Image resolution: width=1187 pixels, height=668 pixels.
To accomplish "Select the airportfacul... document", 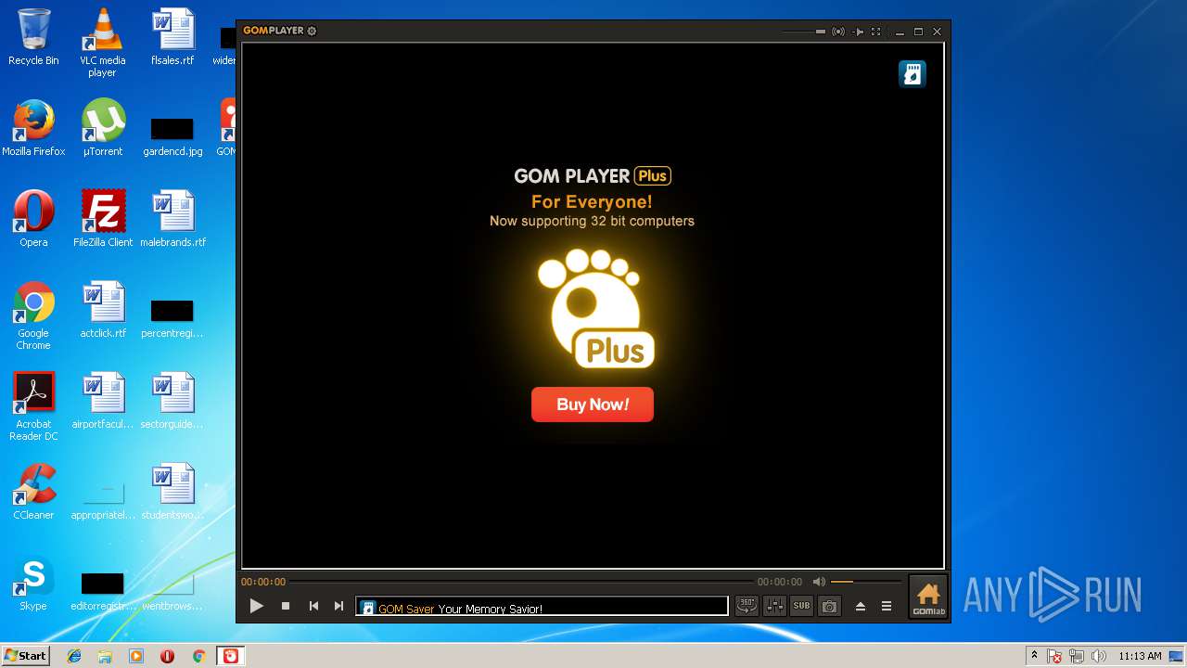I will [102, 401].
